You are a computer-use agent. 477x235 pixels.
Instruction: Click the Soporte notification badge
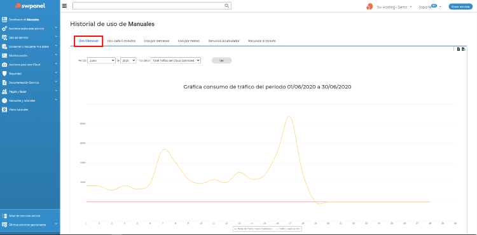(434, 6)
